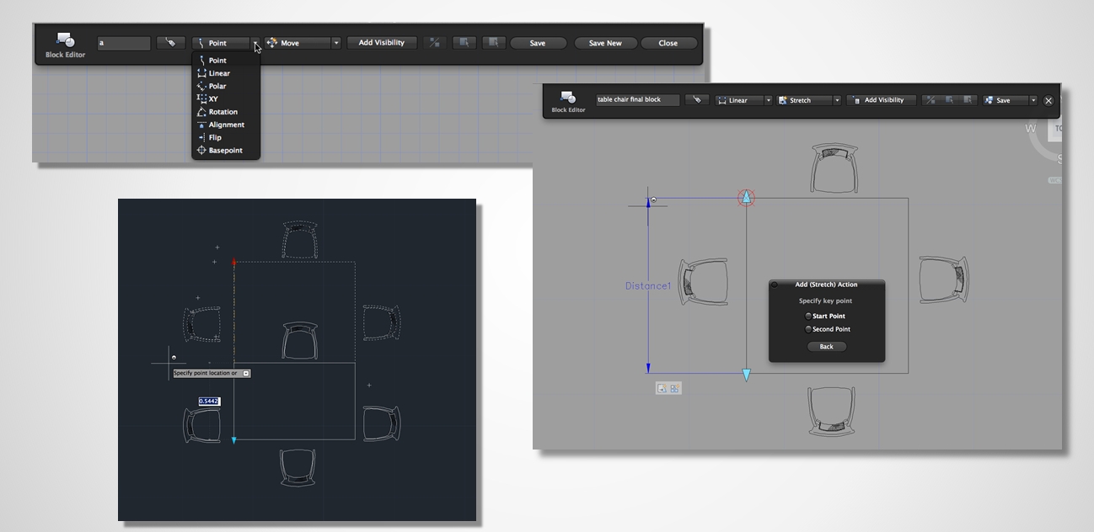This screenshot has width=1094, height=532.
Task: Click the tag icon beside 'table chair final block'
Action: tap(696, 100)
